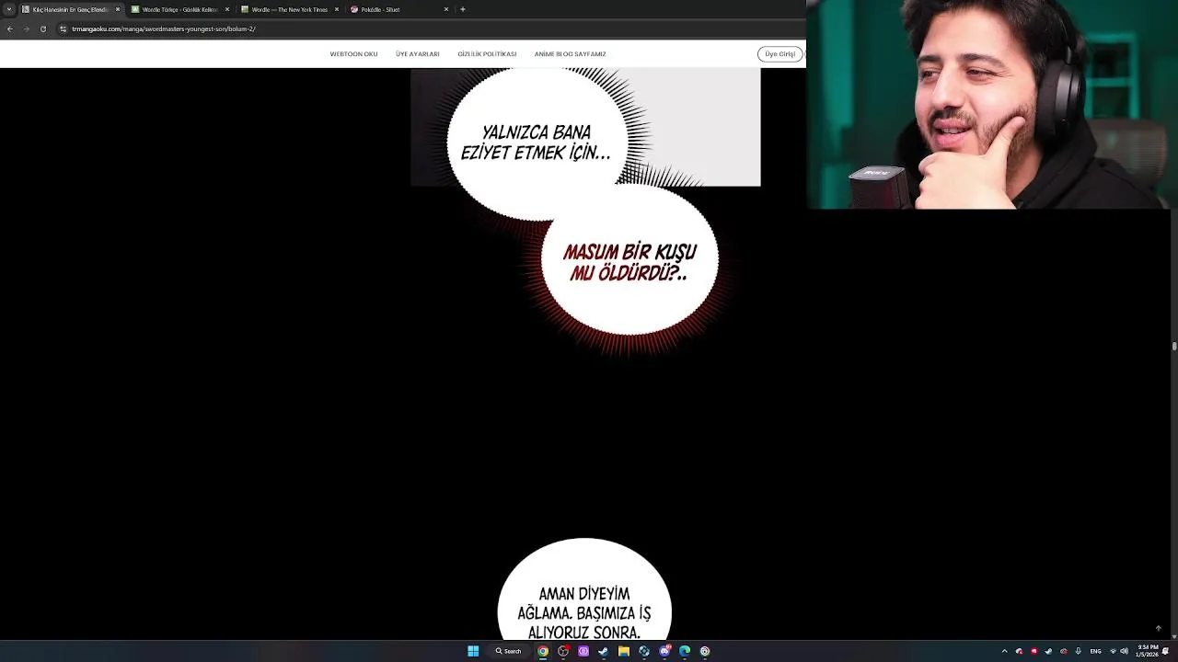Open the purple camera app on taskbar

click(583, 651)
